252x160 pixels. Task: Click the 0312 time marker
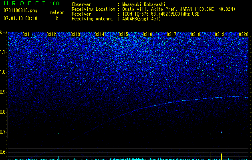51,34
